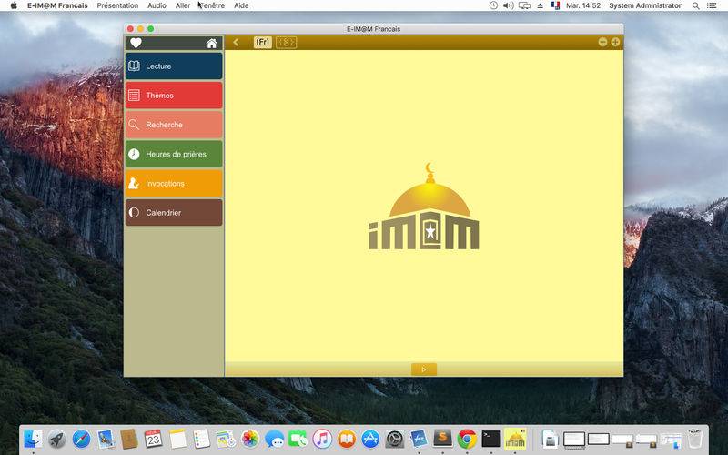Screen dimensions: 728x455
Task: Open Maps in the Dock
Action: coord(226,439)
